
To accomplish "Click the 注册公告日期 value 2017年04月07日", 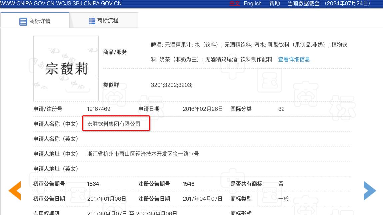I will point(203,198).
